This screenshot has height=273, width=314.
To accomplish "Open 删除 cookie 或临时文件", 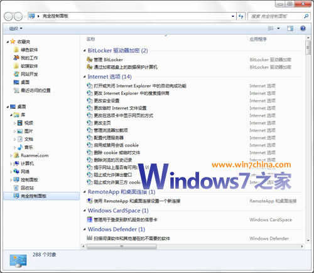I will tap(117, 153).
